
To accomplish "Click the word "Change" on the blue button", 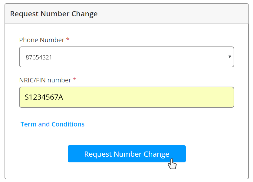I will (156, 154).
